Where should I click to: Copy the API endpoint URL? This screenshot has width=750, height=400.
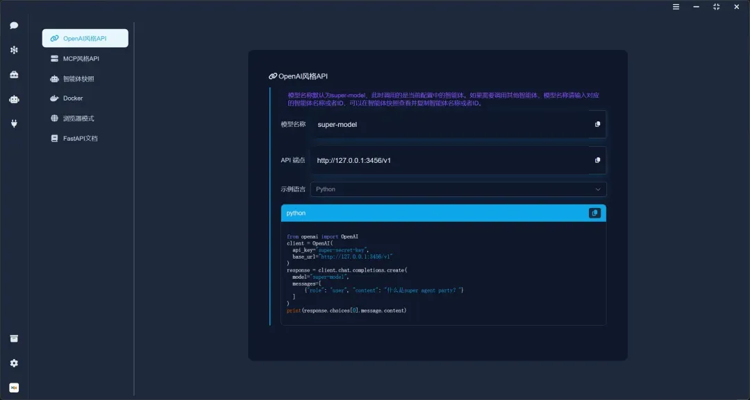[x=597, y=160]
